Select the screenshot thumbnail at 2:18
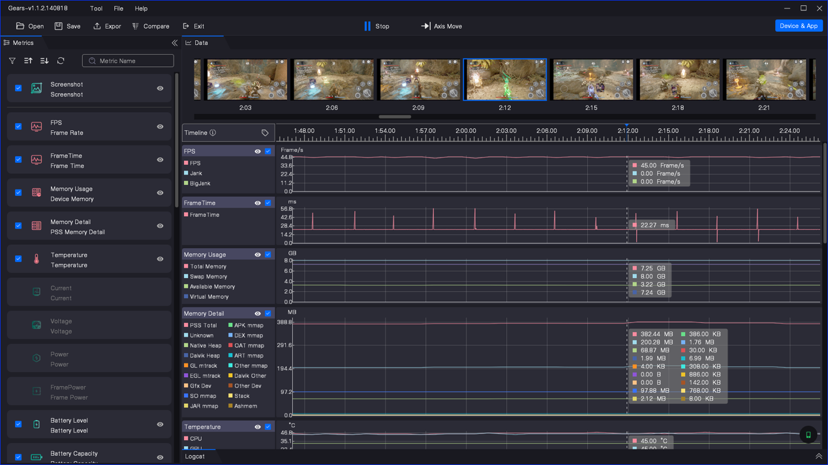828x465 pixels. 679,79
